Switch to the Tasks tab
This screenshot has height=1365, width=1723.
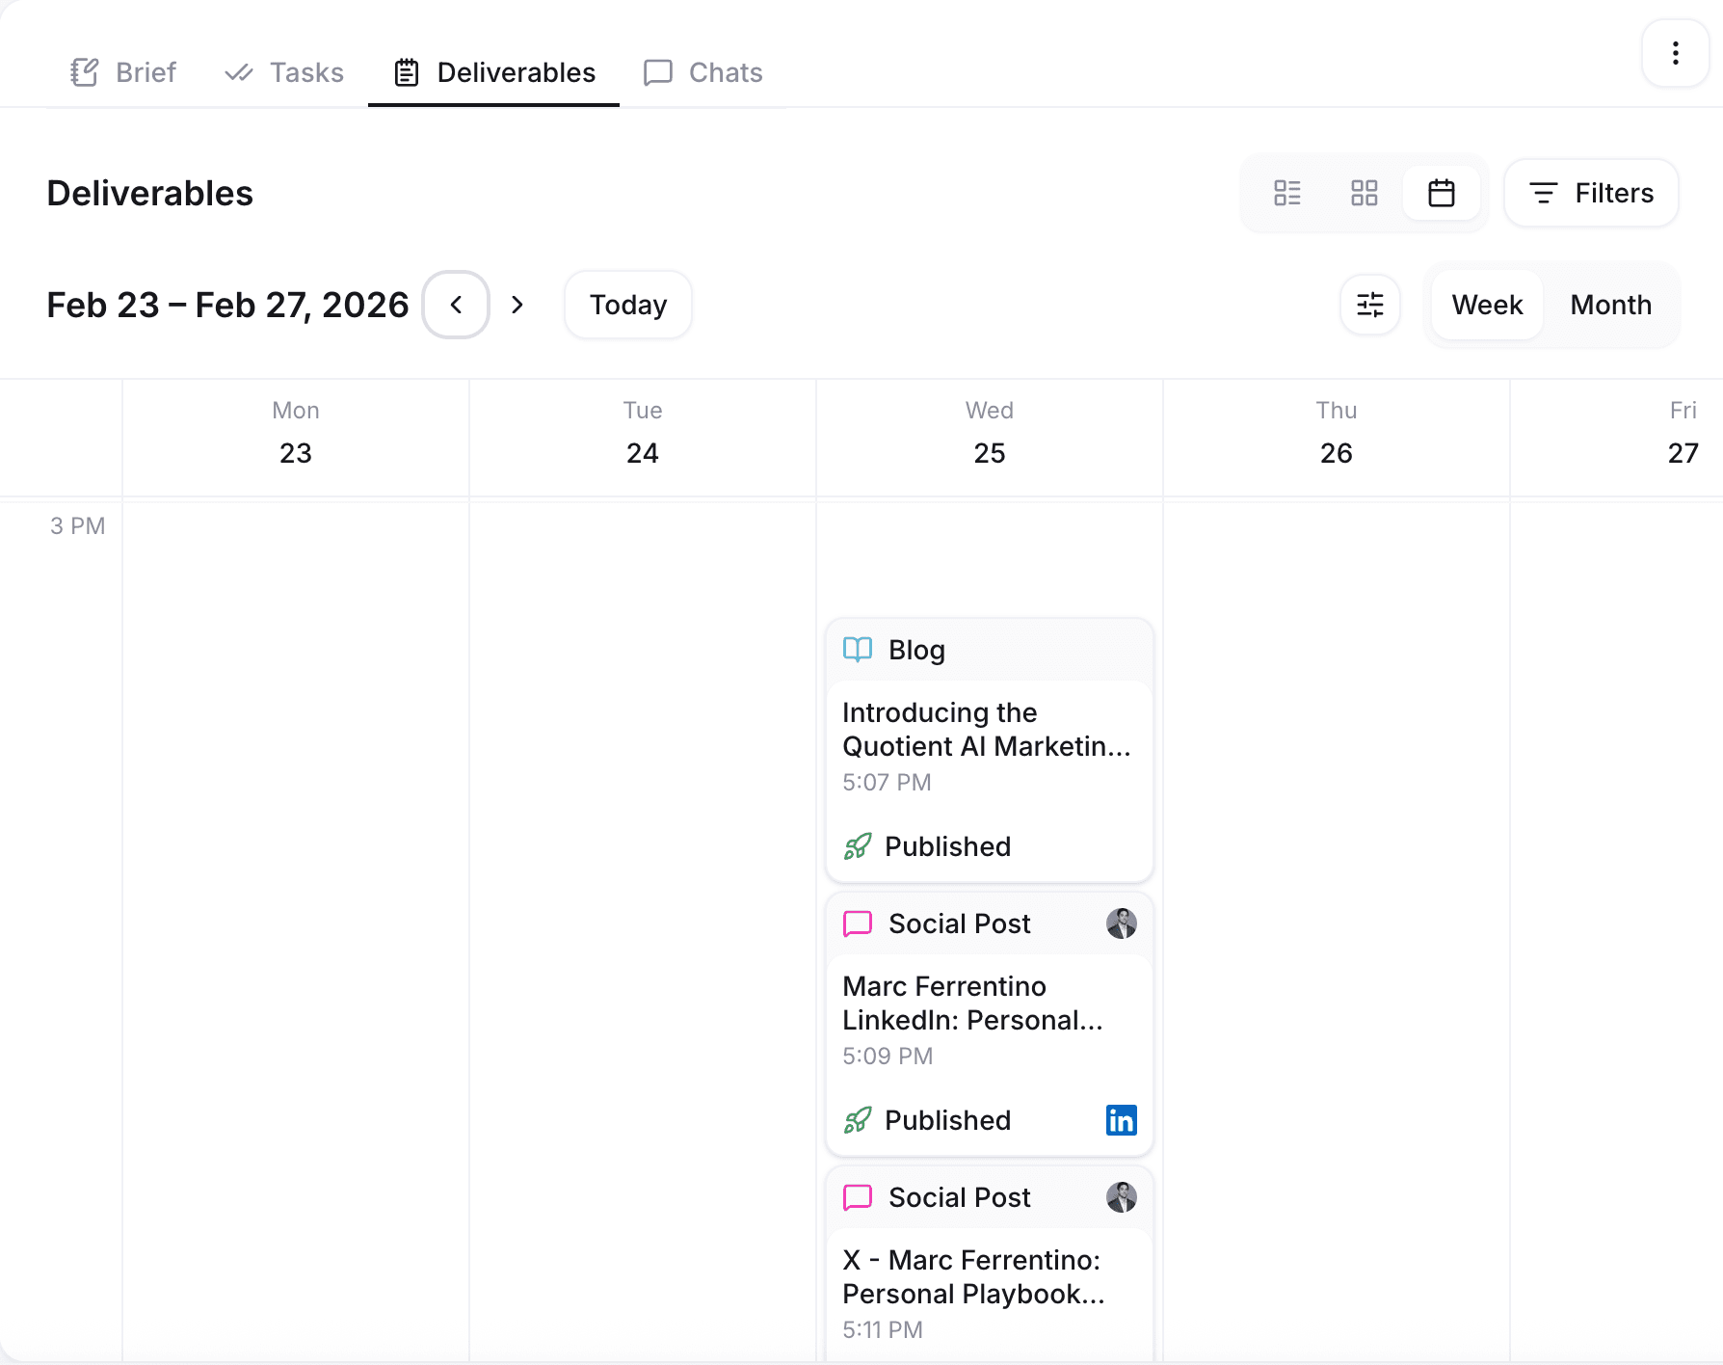click(284, 72)
